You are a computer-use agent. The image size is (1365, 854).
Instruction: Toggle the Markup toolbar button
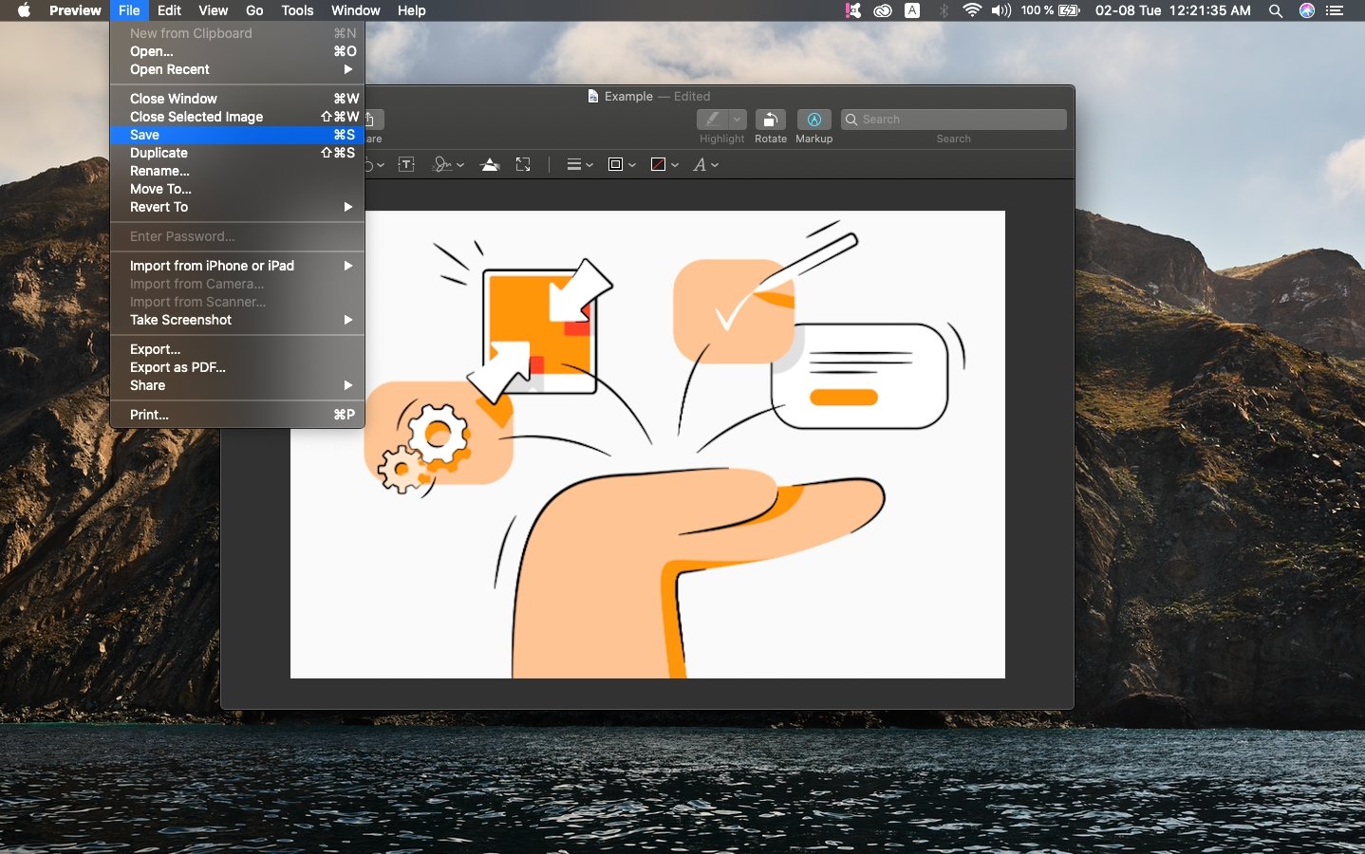pyautogui.click(x=813, y=120)
